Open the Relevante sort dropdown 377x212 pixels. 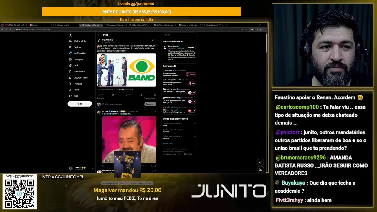coord(101,98)
